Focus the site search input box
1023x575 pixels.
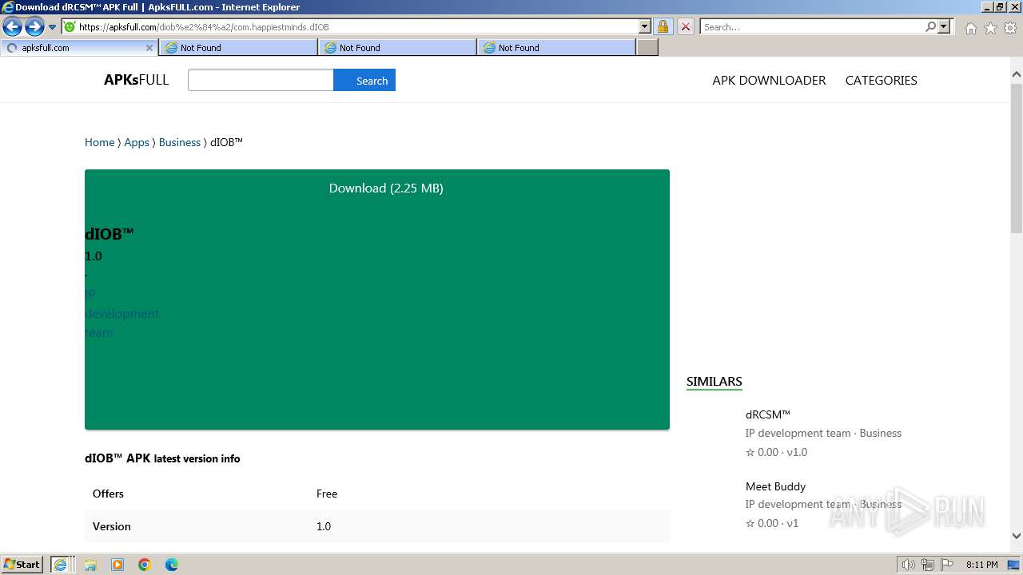point(261,80)
